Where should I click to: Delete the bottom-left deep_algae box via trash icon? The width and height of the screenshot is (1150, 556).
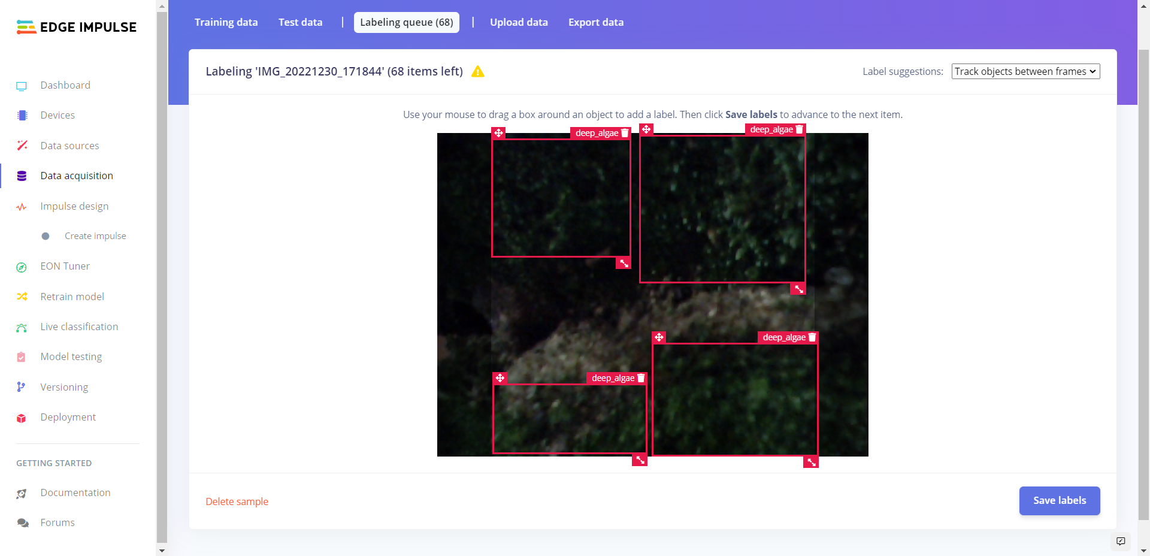click(x=641, y=378)
